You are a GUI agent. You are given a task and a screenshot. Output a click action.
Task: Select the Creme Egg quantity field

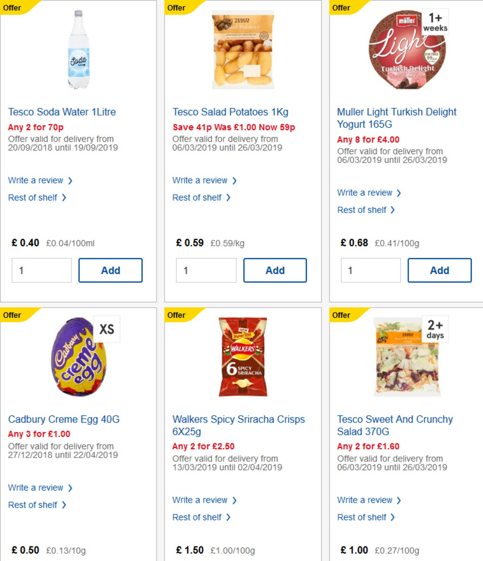pyautogui.click(x=41, y=560)
